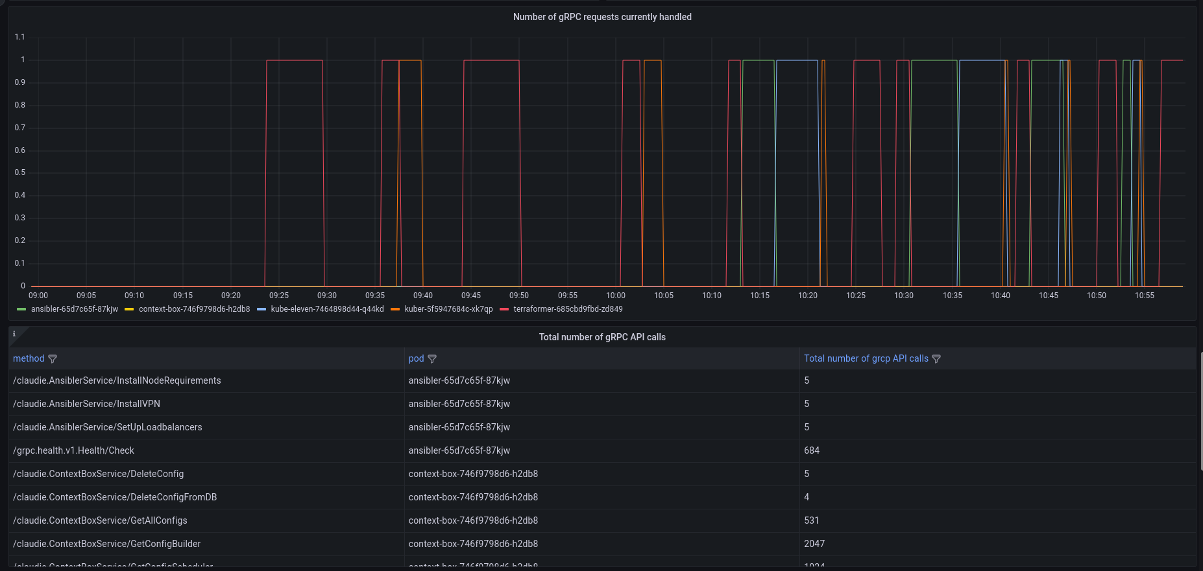Click the green ansibler legend color marker
The width and height of the screenshot is (1203, 571).
tap(21, 309)
